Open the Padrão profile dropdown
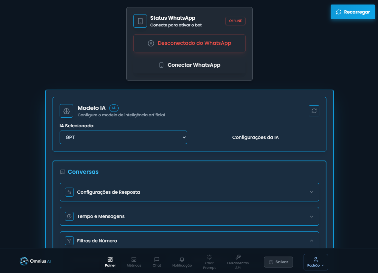 pos(315,262)
